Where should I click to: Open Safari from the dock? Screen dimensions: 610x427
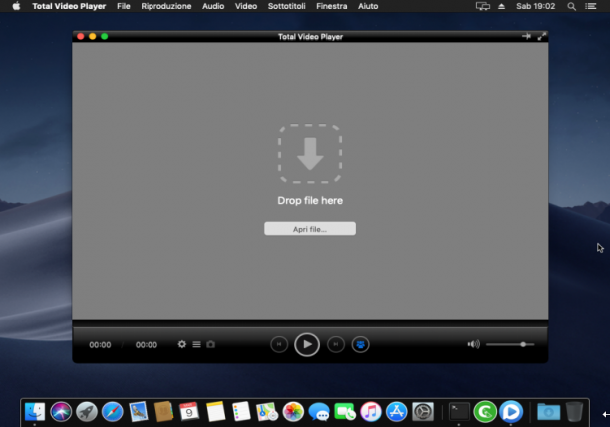[113, 412]
